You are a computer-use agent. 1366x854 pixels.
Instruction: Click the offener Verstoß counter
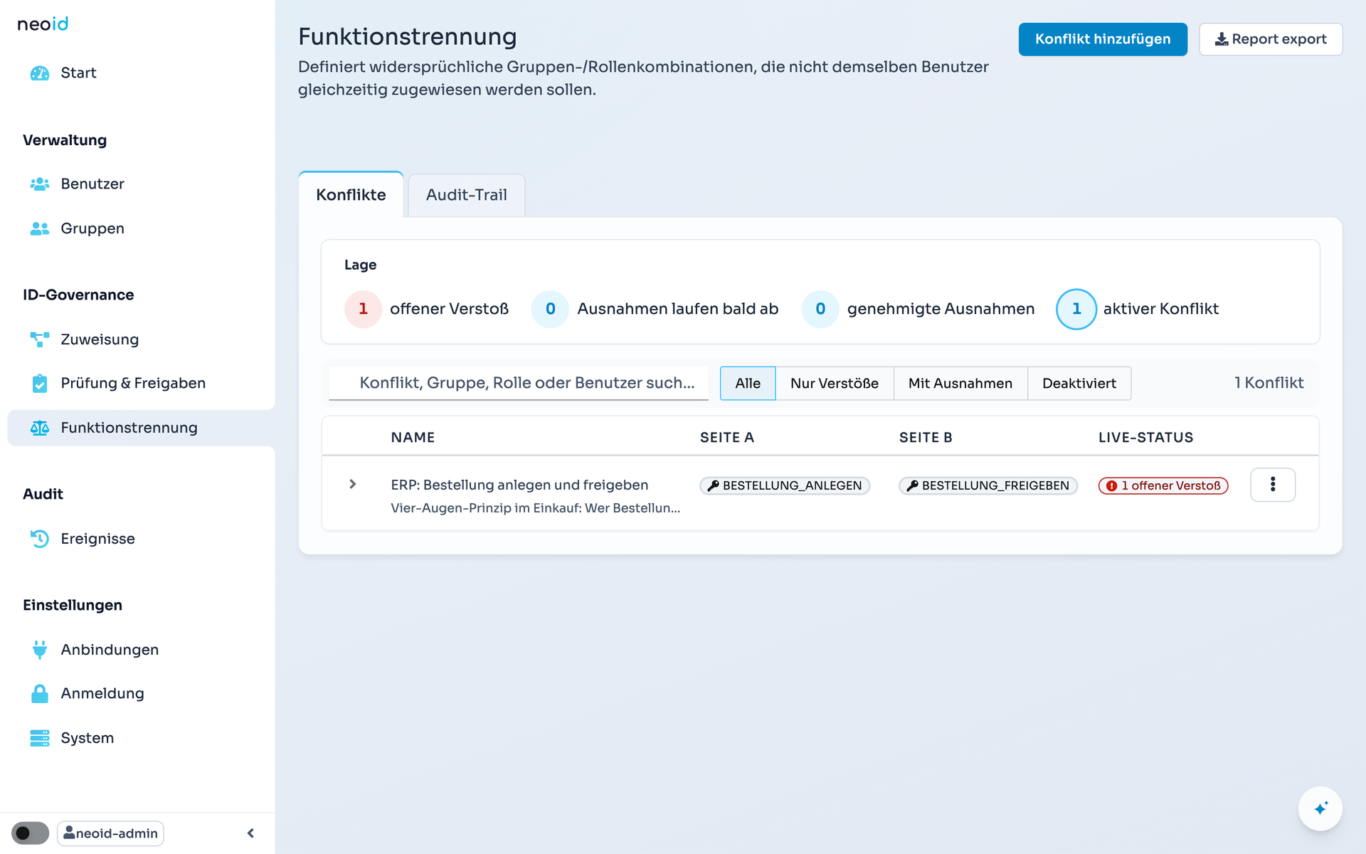pos(427,309)
